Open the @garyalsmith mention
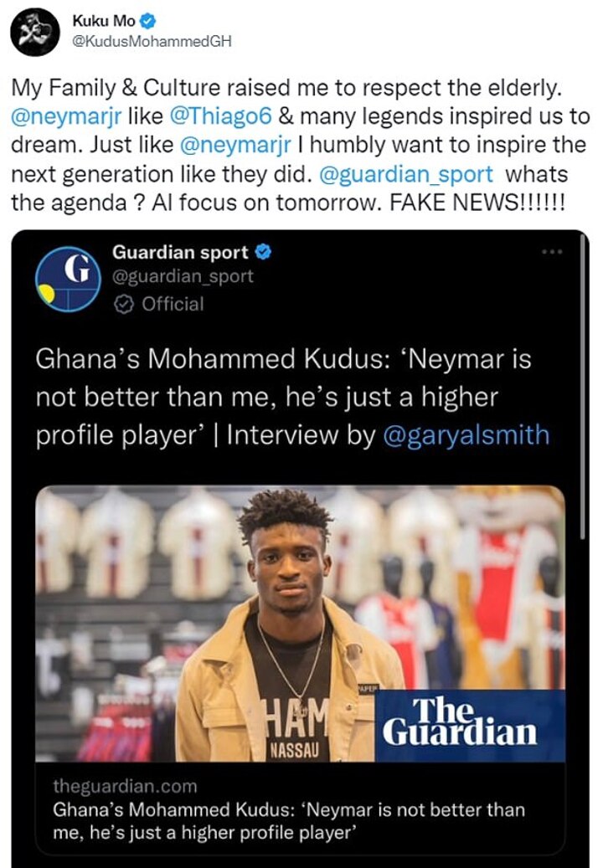Image resolution: width=603 pixels, height=868 pixels. pos(466,434)
